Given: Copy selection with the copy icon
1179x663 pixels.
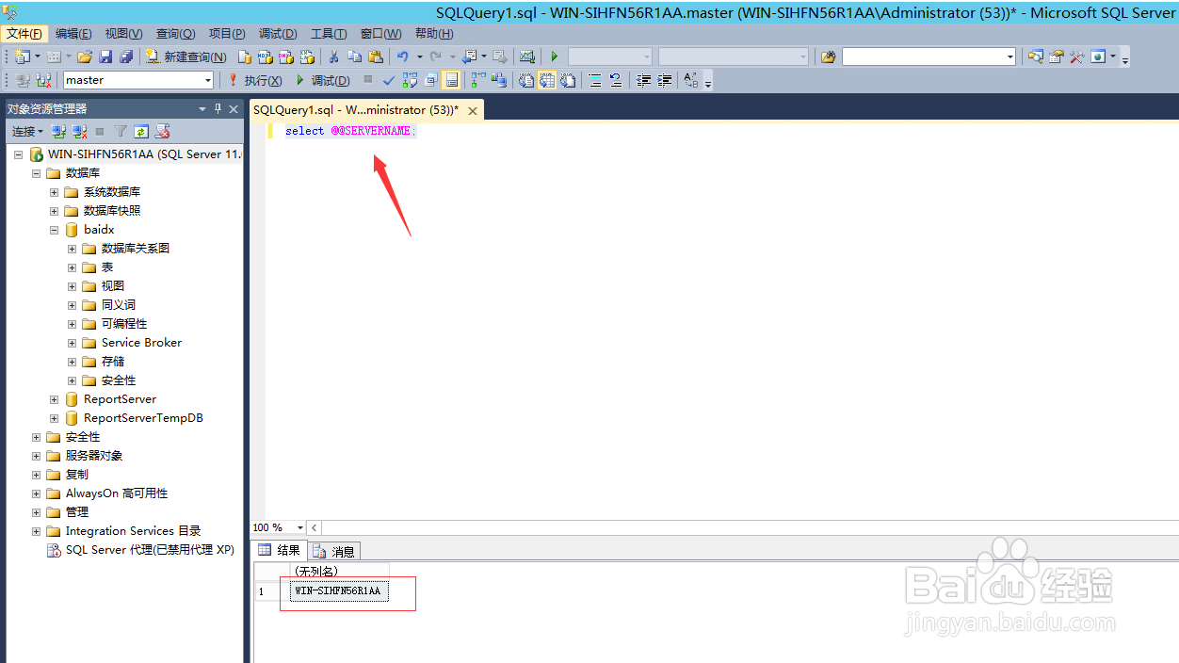Looking at the screenshot, I should pos(354,57).
